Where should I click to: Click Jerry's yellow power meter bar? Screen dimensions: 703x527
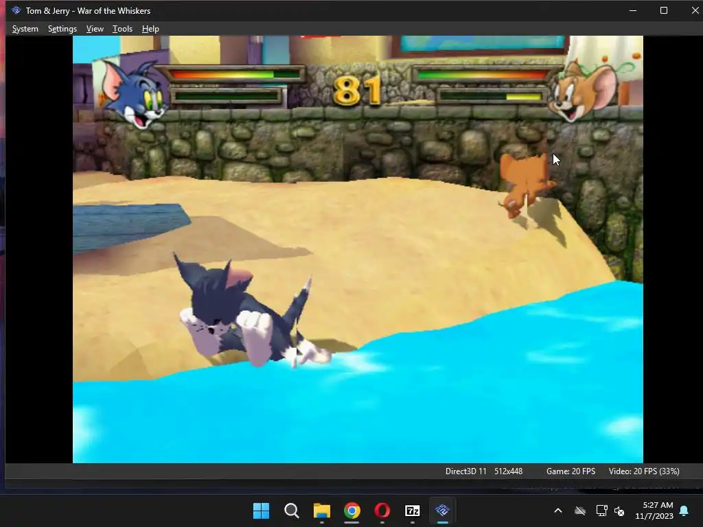pos(492,96)
